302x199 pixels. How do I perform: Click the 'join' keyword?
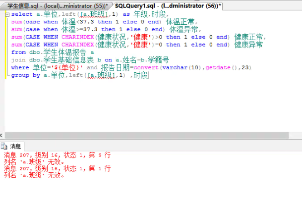[18, 60]
